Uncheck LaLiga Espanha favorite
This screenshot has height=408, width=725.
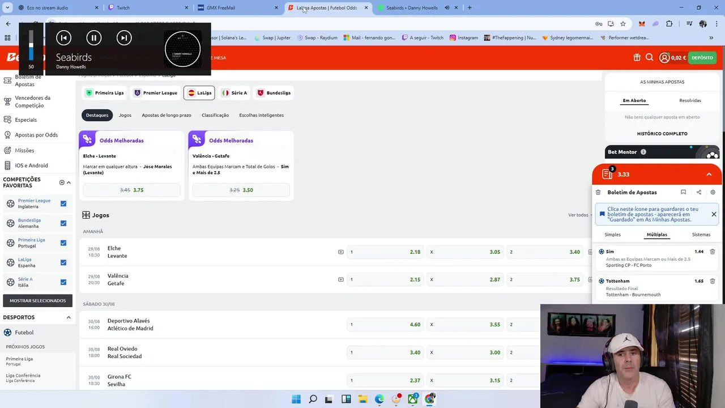[x=63, y=262]
